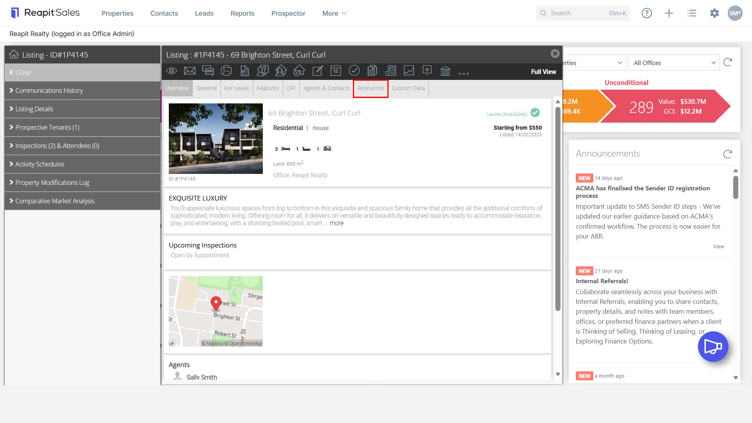Open the All Offices dropdown
752x423 pixels.
click(x=674, y=63)
